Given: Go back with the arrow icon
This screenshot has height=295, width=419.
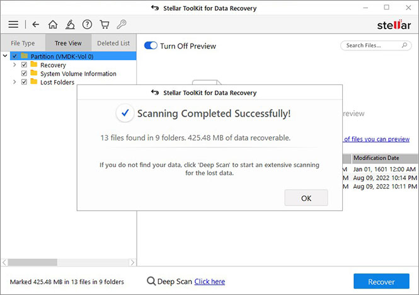Looking at the screenshot, I should point(35,25).
